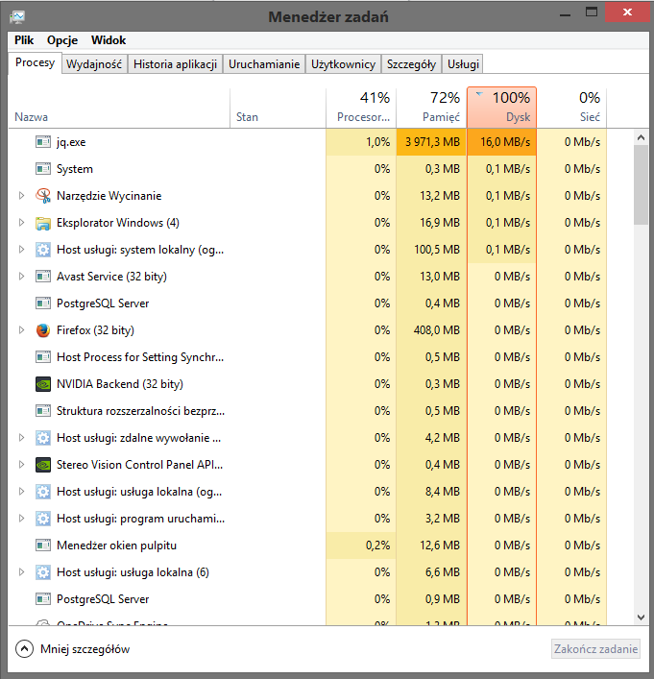Screen dimensions: 654x679
Task: Click the Snipping Tool (Narzędzie Wycinanie) icon
Action: tap(42, 196)
